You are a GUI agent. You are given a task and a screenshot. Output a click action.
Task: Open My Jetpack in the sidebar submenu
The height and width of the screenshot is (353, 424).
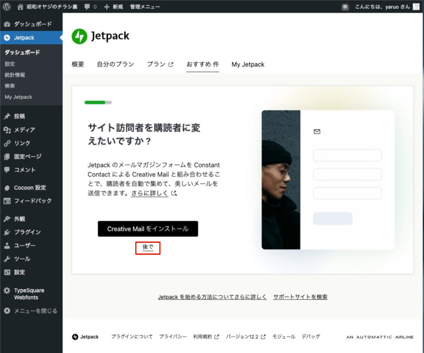(x=18, y=97)
